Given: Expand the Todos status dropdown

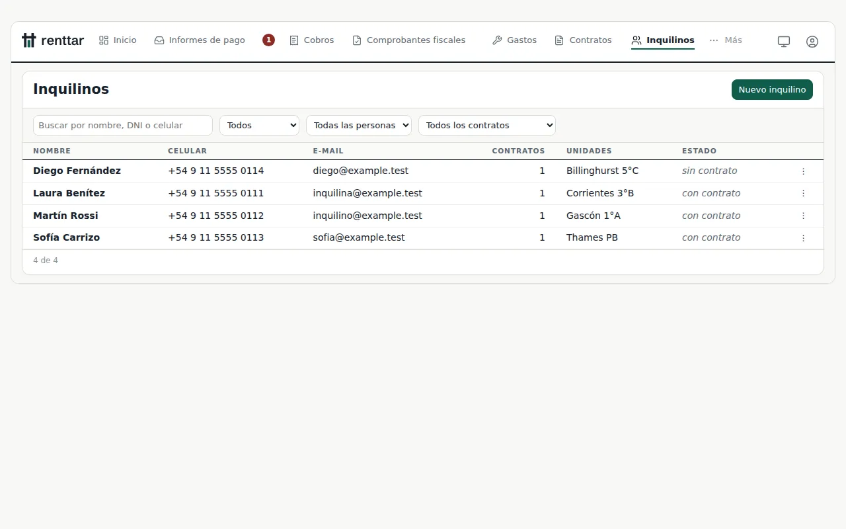Looking at the screenshot, I should click(259, 125).
